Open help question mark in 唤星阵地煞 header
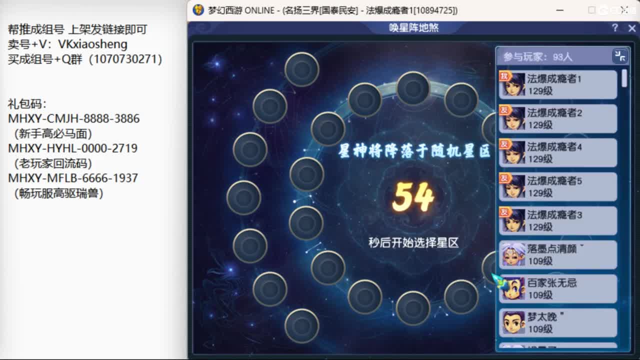The height and width of the screenshot is (360, 640). coord(615,28)
